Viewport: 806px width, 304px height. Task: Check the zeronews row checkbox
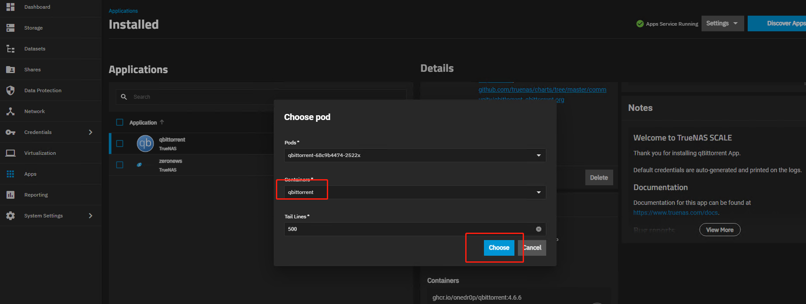click(120, 165)
